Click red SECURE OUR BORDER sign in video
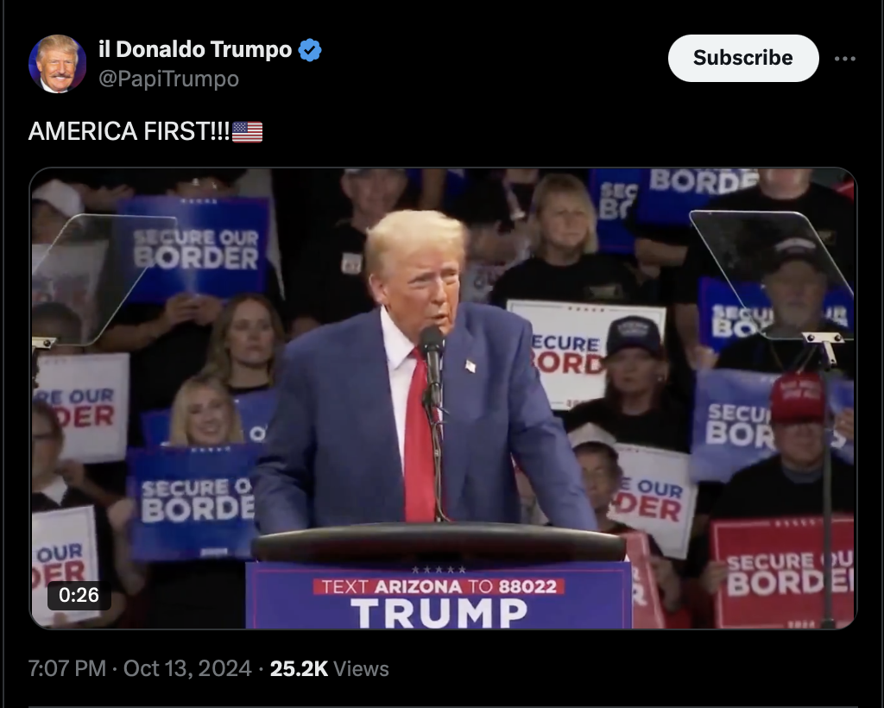 [x=782, y=572]
